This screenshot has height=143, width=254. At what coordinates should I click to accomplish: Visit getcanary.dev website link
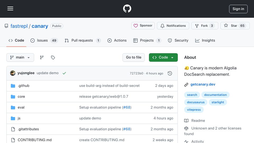[203, 84]
